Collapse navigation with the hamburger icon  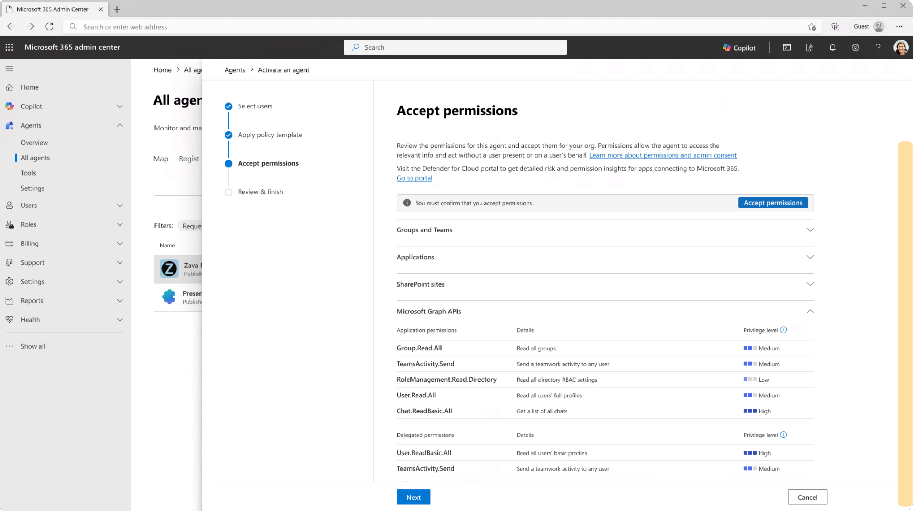[x=9, y=68]
